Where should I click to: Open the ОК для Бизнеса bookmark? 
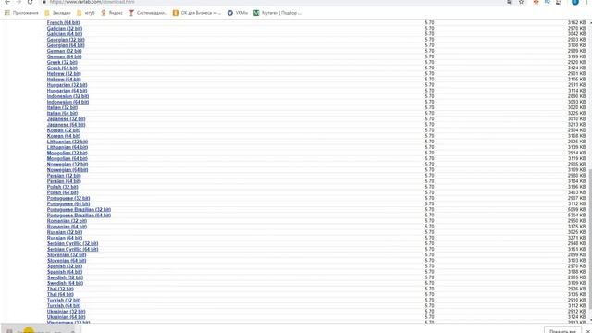(197, 13)
